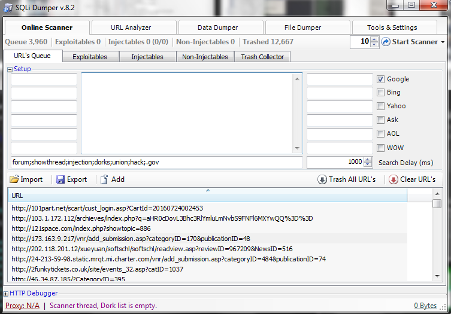Enable the Yahoo search engine checkbox

[380, 106]
